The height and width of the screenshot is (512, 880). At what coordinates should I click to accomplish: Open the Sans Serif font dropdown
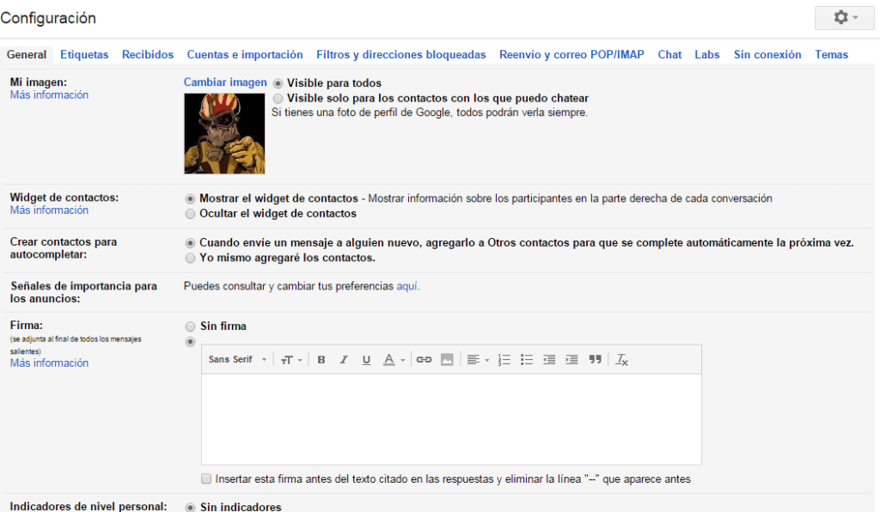[238, 360]
